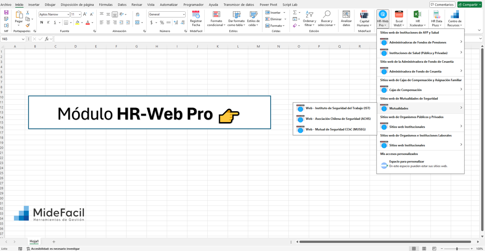The image size is (485, 251).
Task: Click the HR-Web Pro ribbon button
Action: pyautogui.click(x=383, y=19)
